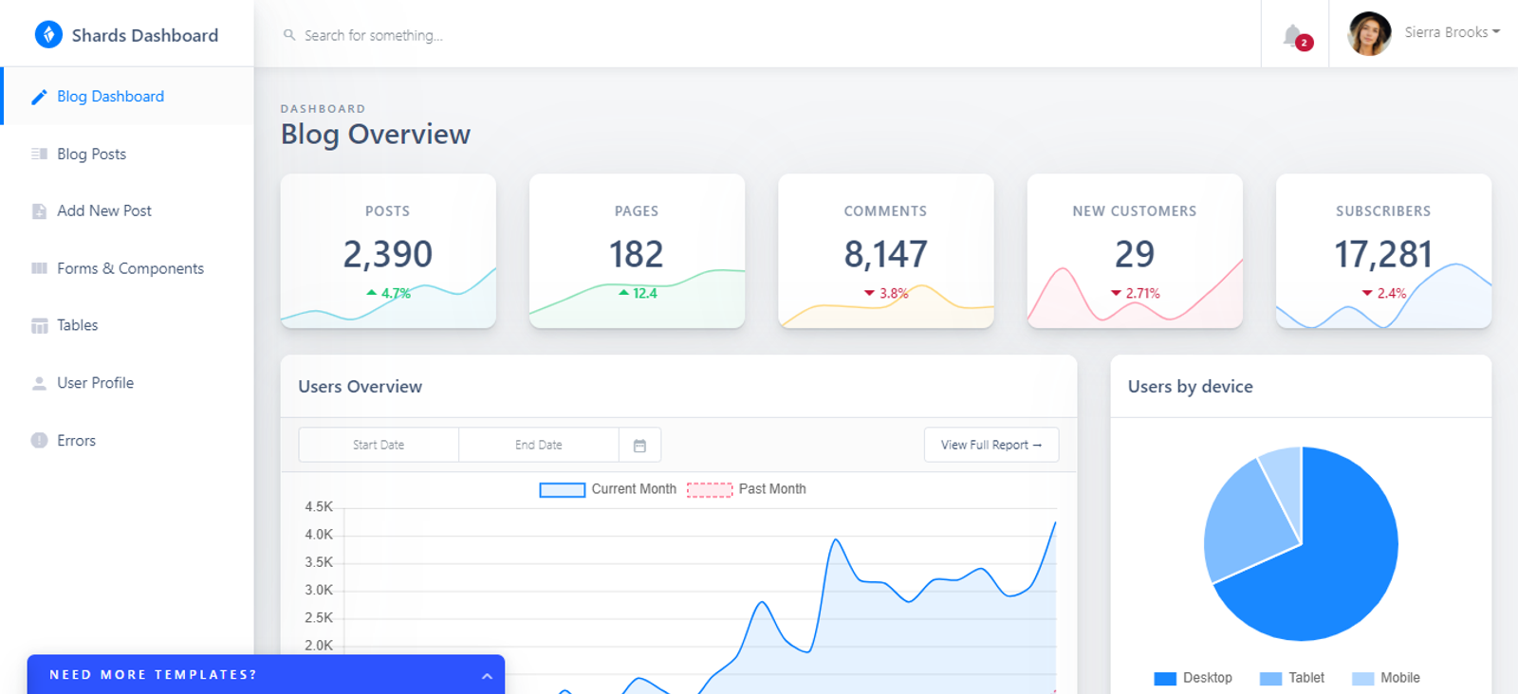Go to Blog Posts page
The image size is (1518, 694).
[127, 154]
